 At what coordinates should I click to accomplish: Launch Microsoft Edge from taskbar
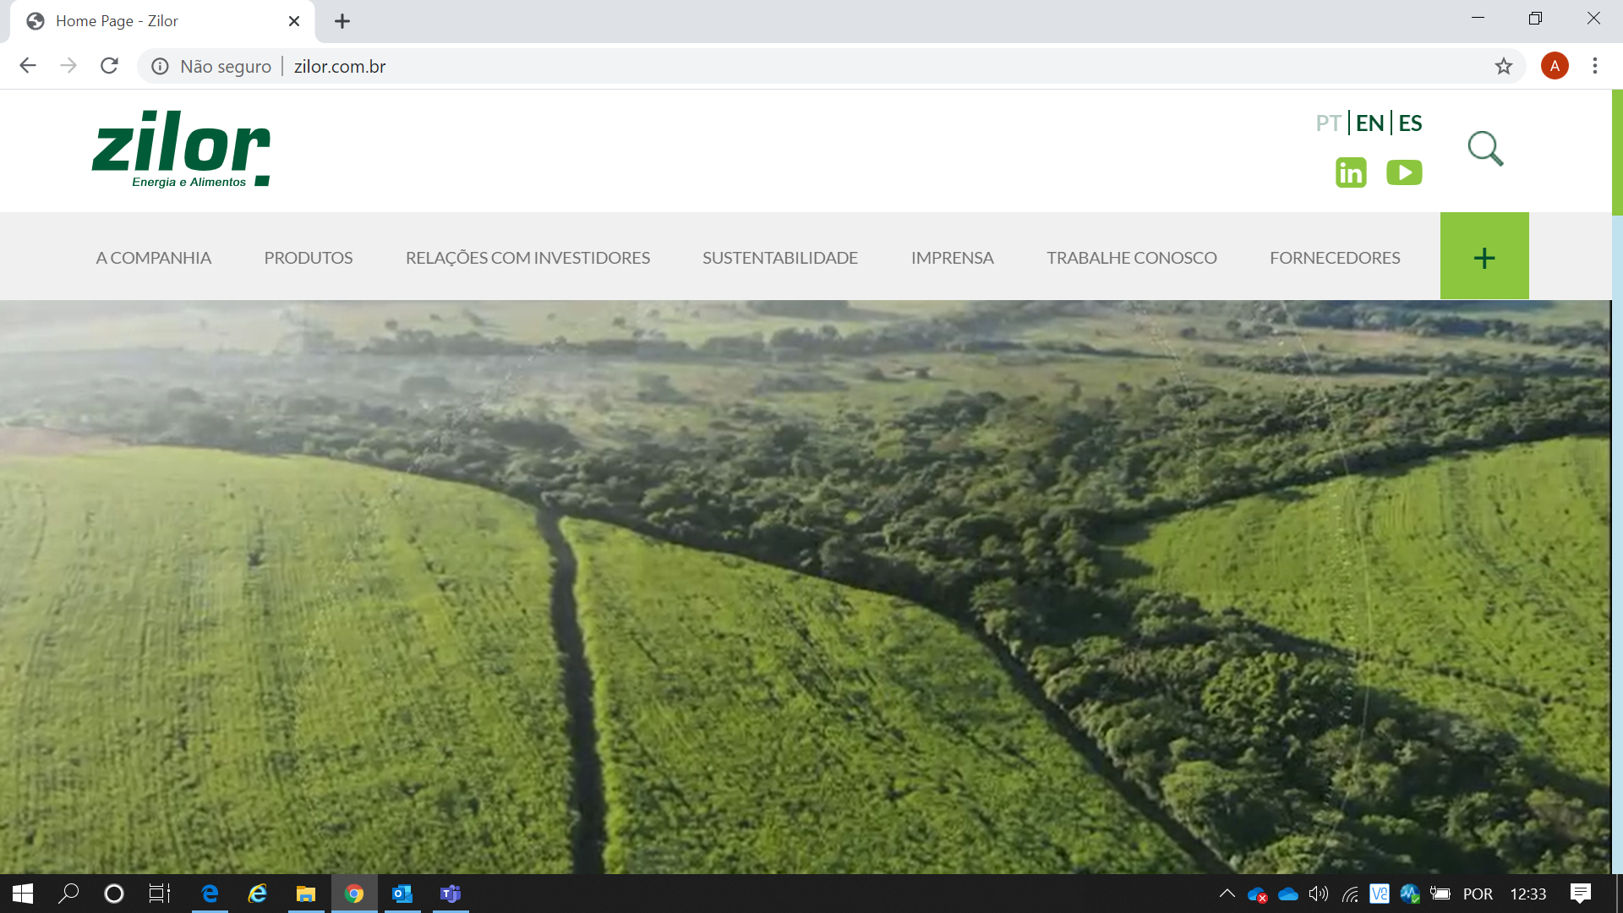(x=210, y=894)
